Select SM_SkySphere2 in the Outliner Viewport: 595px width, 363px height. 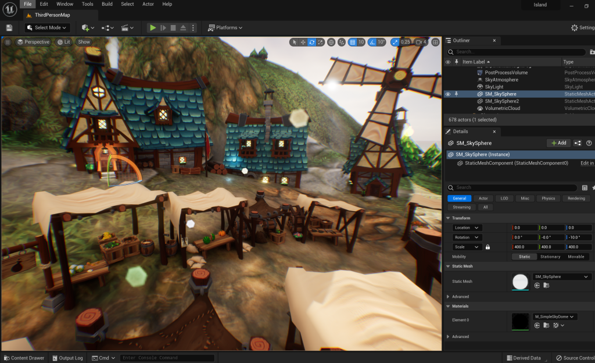(501, 101)
